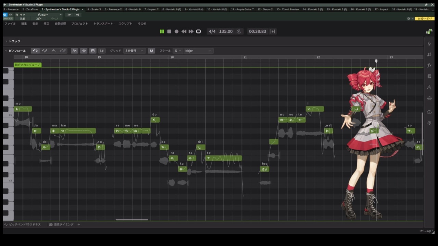The width and height of the screenshot is (438, 246).
Task: Toggle the metronome icon beside tempo
Action: [x=239, y=31]
